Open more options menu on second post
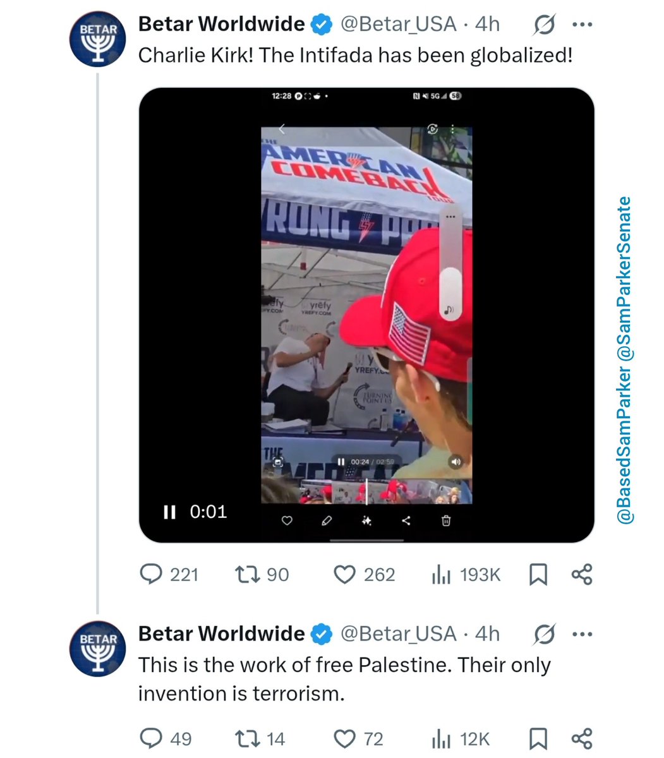Image resolution: width=664 pixels, height=758 pixels. click(x=582, y=634)
